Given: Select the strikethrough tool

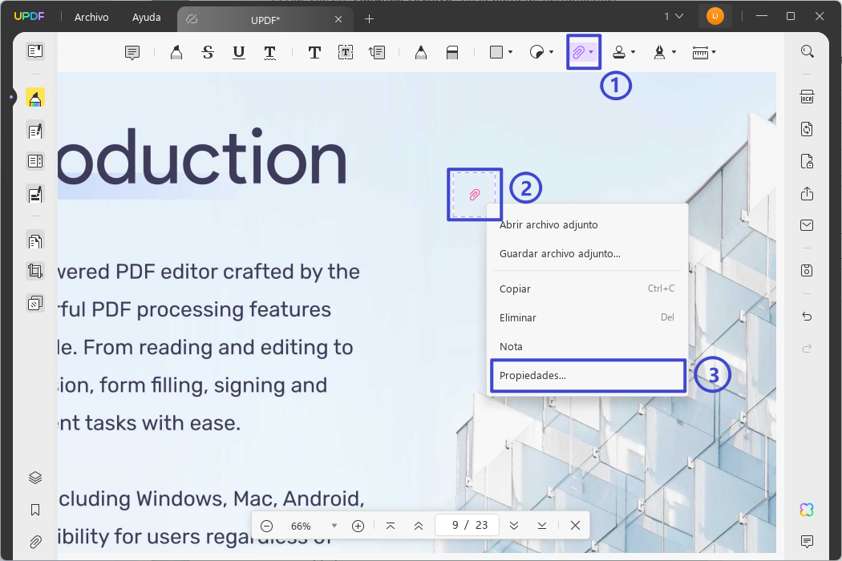Looking at the screenshot, I should (x=208, y=52).
